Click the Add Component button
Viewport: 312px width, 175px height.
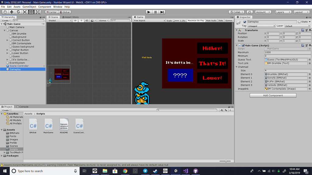coord(273,95)
